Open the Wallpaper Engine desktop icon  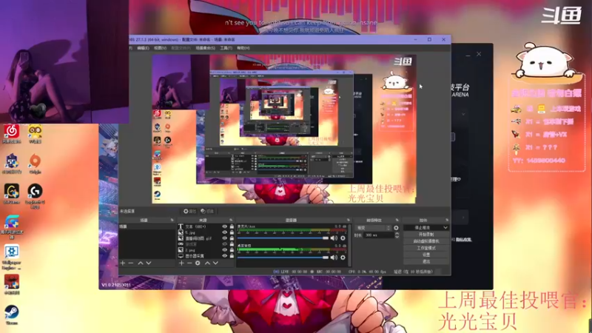[x=12, y=257]
